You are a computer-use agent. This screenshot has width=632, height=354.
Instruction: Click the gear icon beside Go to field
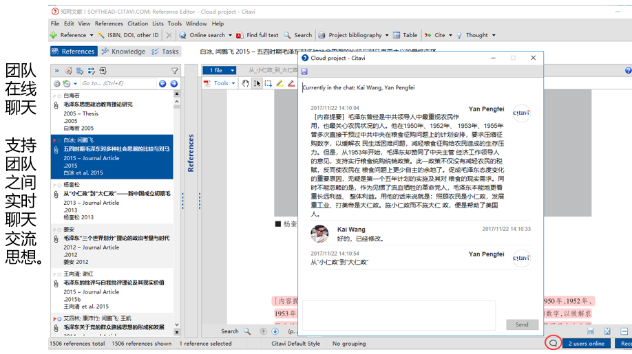57,84
